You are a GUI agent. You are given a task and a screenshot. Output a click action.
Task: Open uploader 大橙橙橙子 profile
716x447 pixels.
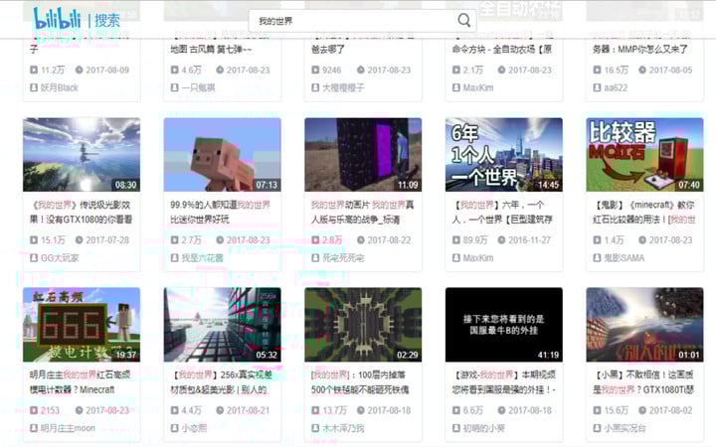343,87
